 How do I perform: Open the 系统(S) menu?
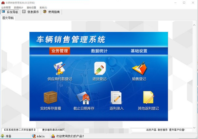(x=43, y=8)
